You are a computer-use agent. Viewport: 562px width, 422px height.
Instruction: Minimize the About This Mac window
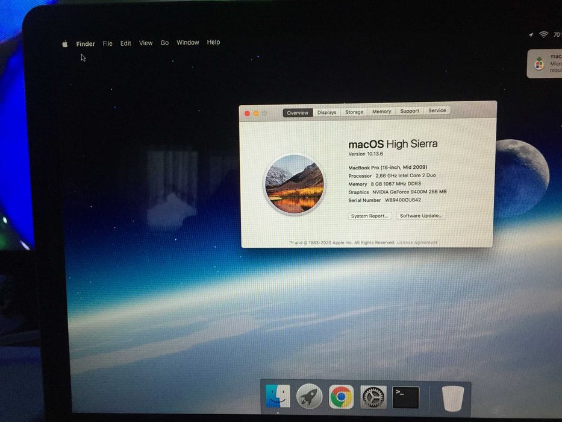point(256,113)
